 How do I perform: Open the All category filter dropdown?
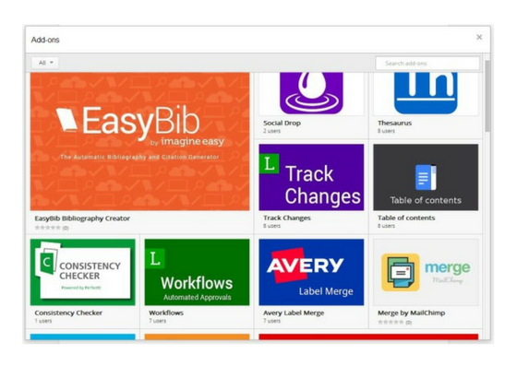coord(45,63)
